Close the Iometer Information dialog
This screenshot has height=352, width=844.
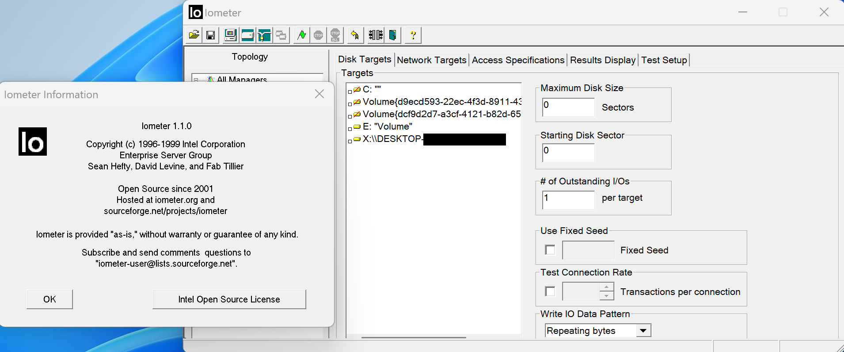pos(319,94)
